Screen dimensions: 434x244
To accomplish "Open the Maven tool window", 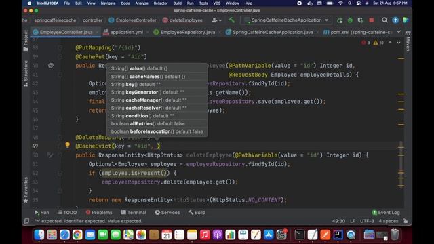I will [408, 41].
